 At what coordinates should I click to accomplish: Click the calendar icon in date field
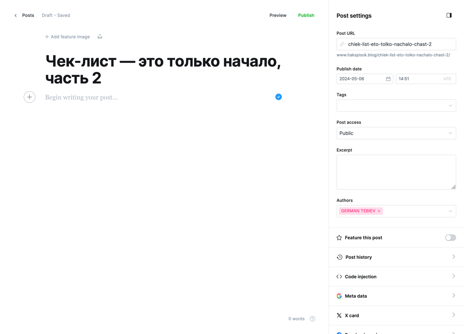click(388, 79)
